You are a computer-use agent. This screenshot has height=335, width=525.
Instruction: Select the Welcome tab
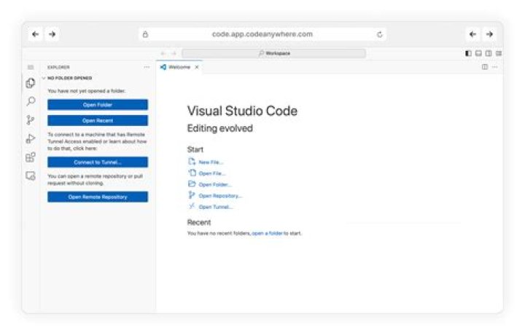[179, 67]
